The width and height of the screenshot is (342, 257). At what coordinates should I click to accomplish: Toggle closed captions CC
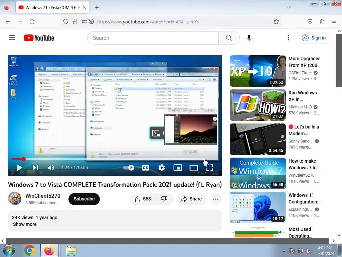pos(146,168)
